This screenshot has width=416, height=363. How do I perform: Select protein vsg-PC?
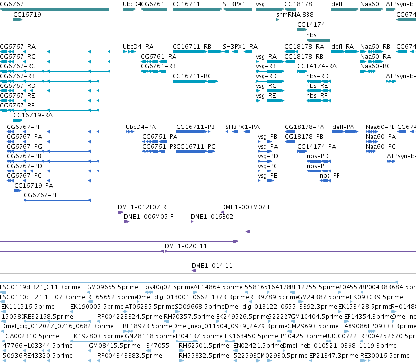tap(265, 171)
